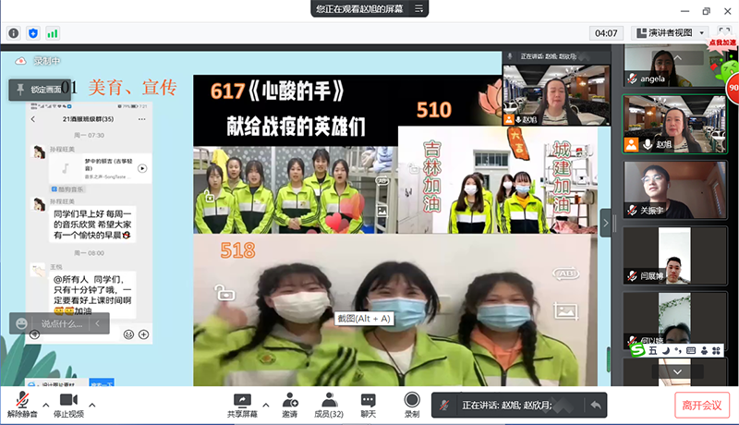Click muted mic icon in speaking bar
The image size is (739, 425).
pyautogui.click(x=444, y=406)
